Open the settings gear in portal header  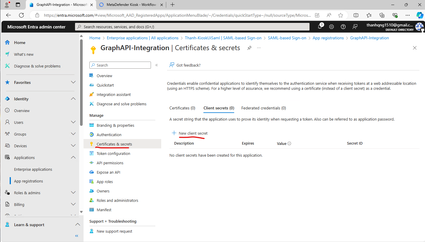(331, 27)
